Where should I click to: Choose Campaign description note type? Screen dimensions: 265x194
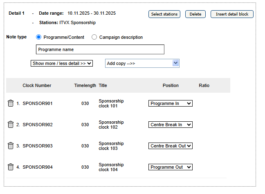coord(94,37)
